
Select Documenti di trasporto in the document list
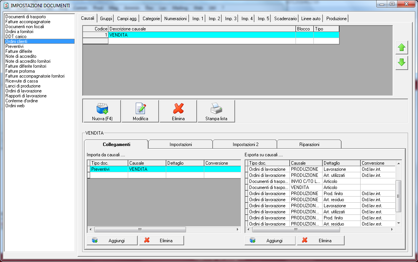click(x=25, y=17)
